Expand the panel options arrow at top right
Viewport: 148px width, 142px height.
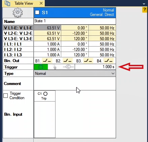click(x=144, y=4)
